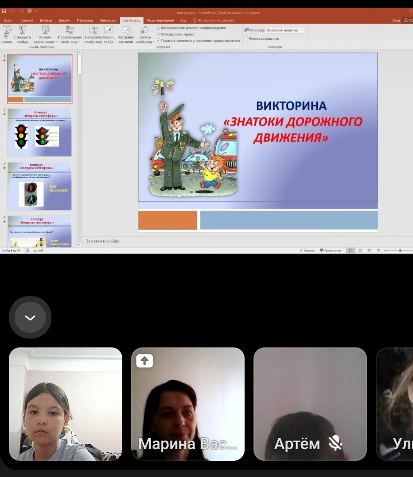Viewport: 413px width, 477px height.
Task: Click the zoom slider handle in status bar
Action: (400, 250)
